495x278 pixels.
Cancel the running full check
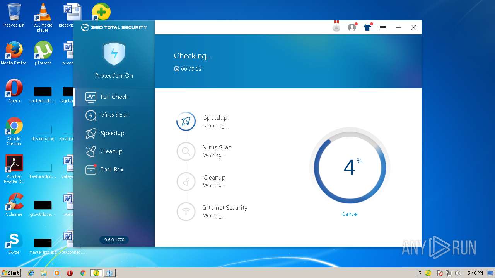pos(350,214)
